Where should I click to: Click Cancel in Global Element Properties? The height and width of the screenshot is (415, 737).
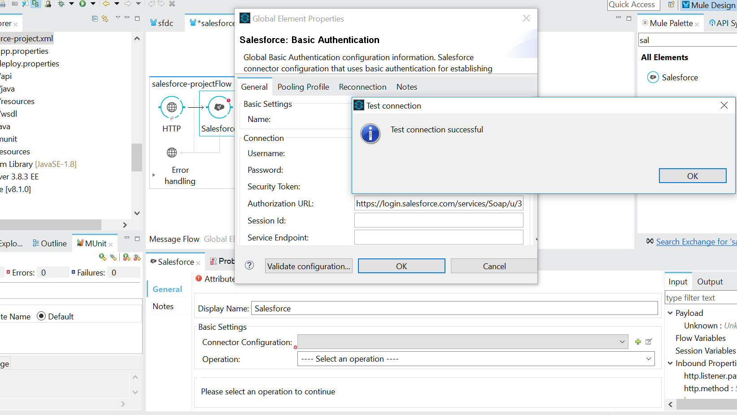click(494, 266)
